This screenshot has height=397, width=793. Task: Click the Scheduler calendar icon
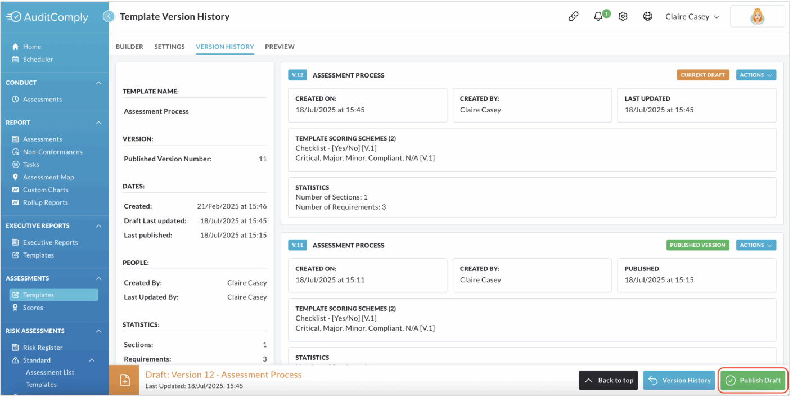(16, 59)
